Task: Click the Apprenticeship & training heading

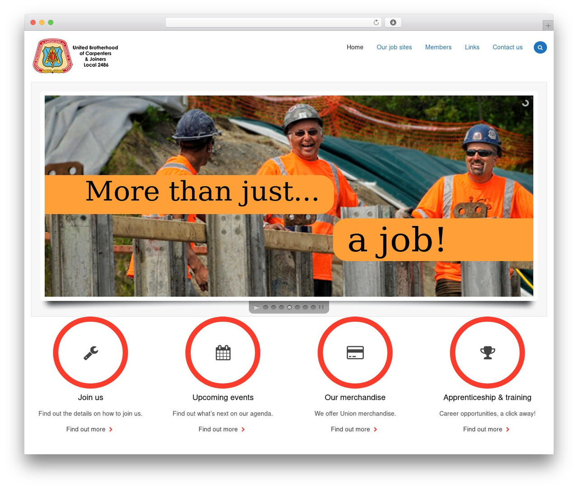Action: coord(487,397)
